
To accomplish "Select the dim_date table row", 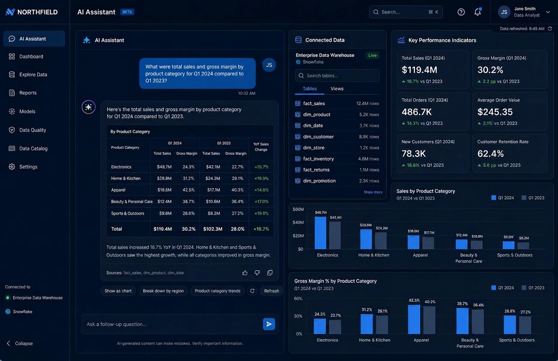I will (x=337, y=126).
